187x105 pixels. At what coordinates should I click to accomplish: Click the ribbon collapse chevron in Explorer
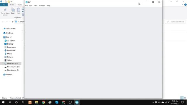[182, 5]
